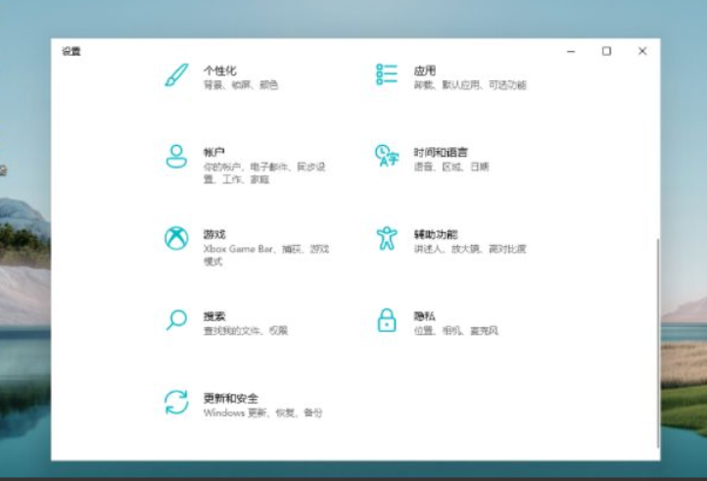
Task: Click the 隐私 padlock icon
Action: click(x=387, y=319)
